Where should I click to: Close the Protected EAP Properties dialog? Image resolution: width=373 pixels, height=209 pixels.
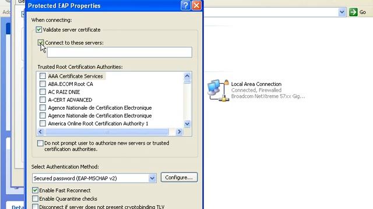click(x=196, y=5)
